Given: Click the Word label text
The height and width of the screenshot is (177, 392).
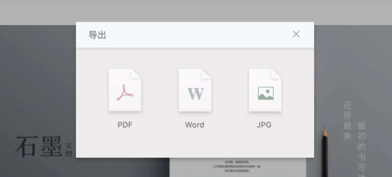Looking at the screenshot, I should click(x=195, y=125).
